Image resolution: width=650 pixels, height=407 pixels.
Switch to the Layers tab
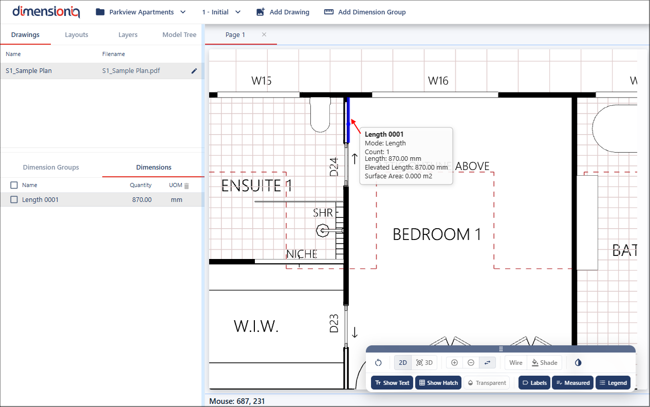128,35
